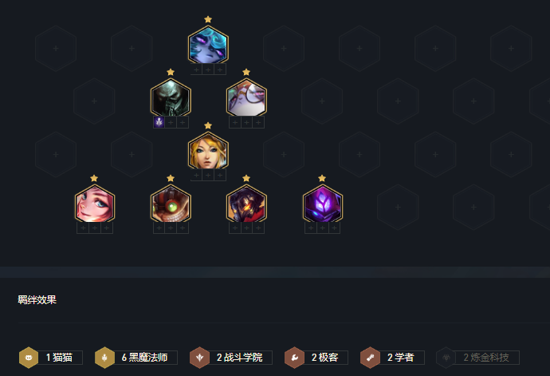Open the 6 黑魔法师 trait badge
The width and height of the screenshot is (550, 376).
point(136,358)
